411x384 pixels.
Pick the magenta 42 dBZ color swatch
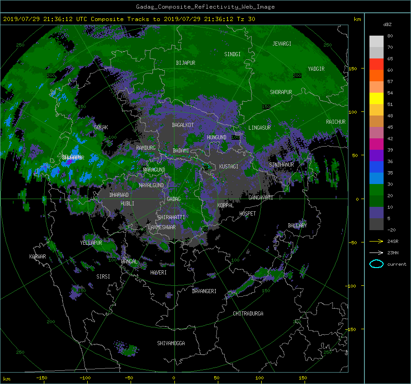(376, 144)
